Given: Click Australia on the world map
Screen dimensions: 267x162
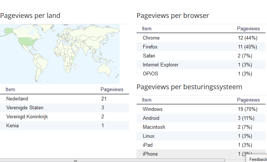Looking at the screenshot, I should click(104, 69).
